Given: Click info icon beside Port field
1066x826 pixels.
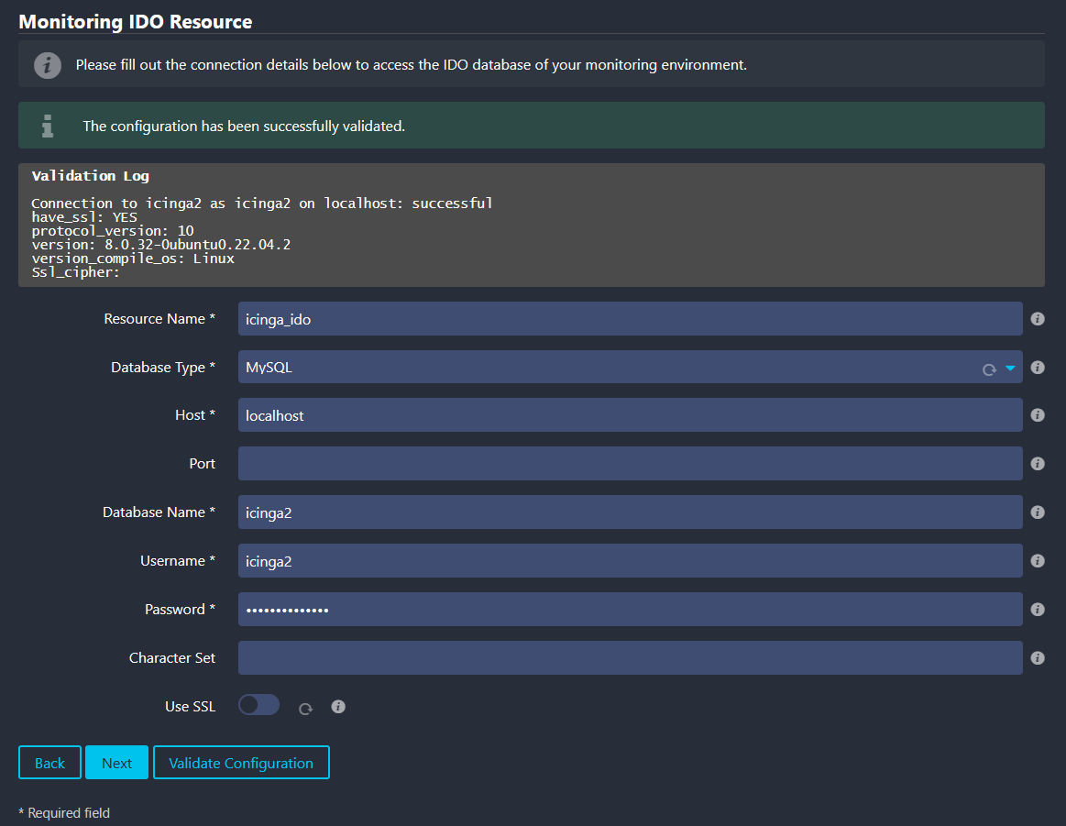Looking at the screenshot, I should click(x=1038, y=464).
